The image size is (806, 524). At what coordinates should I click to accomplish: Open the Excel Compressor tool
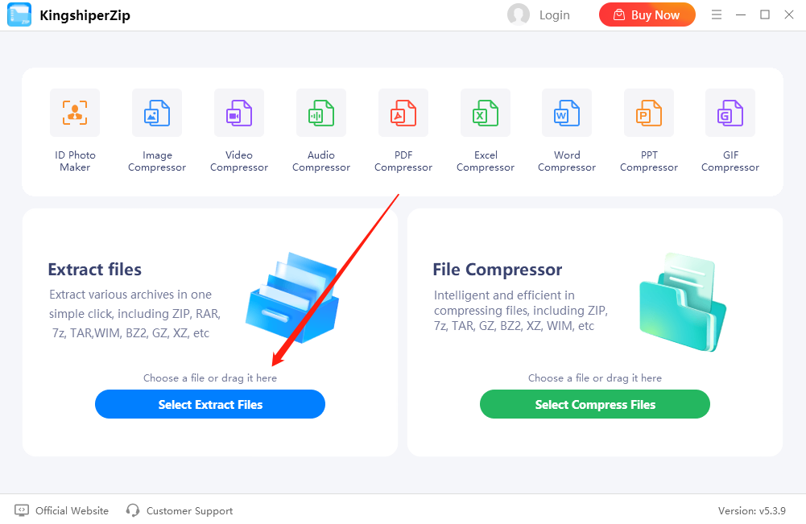pyautogui.click(x=486, y=113)
